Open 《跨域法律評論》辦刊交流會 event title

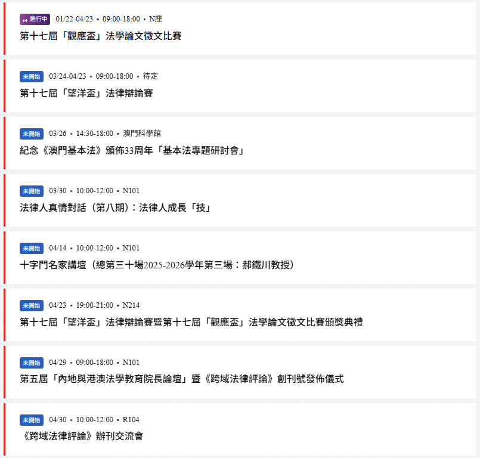[82, 437]
